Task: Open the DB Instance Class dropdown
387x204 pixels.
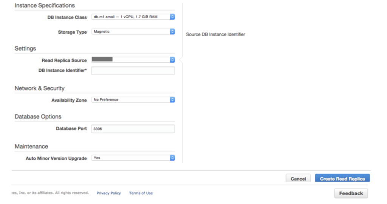Action: tap(130, 17)
